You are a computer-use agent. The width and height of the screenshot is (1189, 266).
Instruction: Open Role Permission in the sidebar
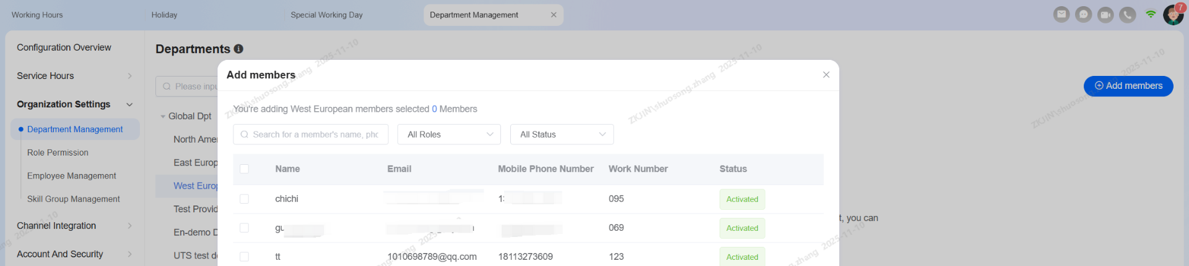58,152
